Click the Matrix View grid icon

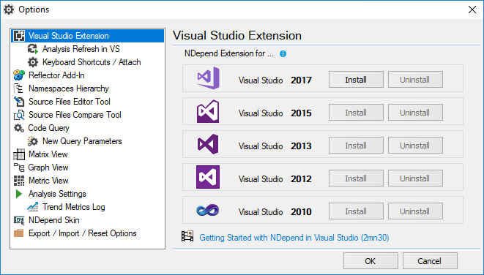19,154
